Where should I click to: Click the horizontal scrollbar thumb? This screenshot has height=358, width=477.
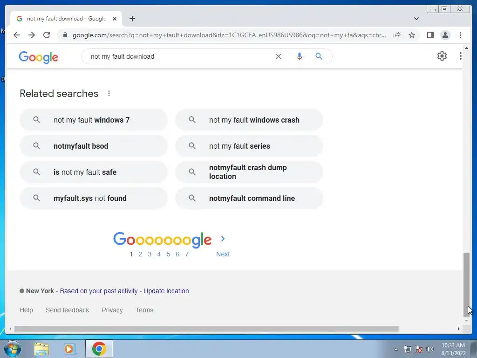coord(206,329)
